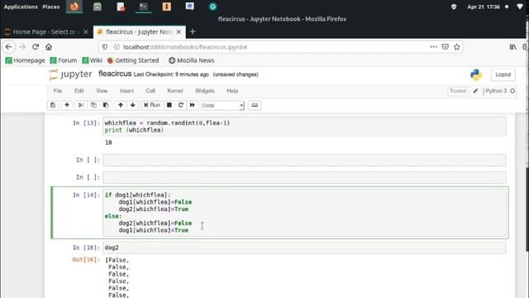
Task: Go back in Firefox
Action: pyautogui.click(x=9, y=47)
